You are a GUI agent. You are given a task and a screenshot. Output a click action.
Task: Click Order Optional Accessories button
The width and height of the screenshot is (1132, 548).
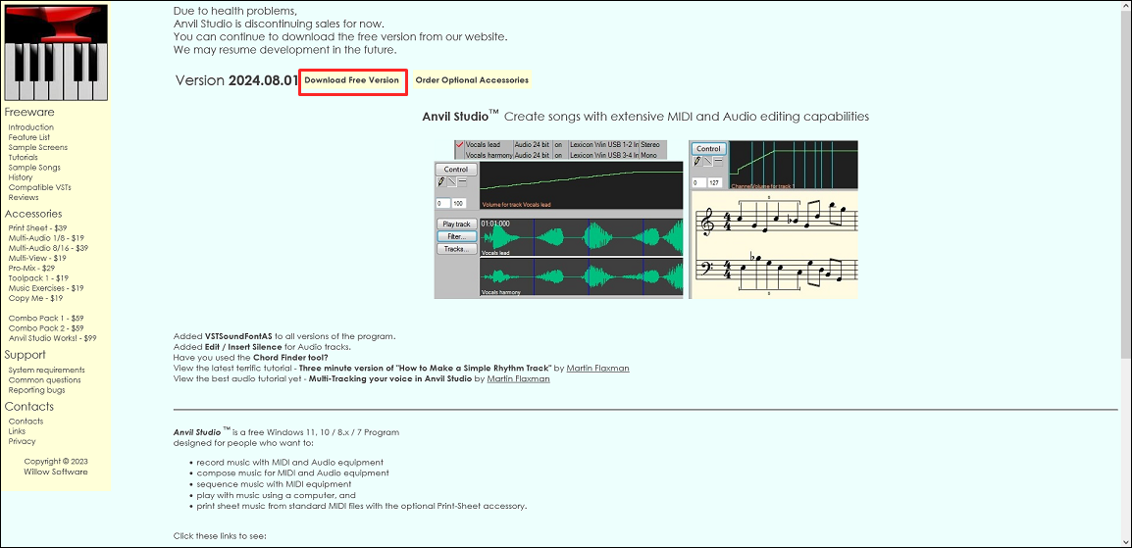[x=472, y=80]
